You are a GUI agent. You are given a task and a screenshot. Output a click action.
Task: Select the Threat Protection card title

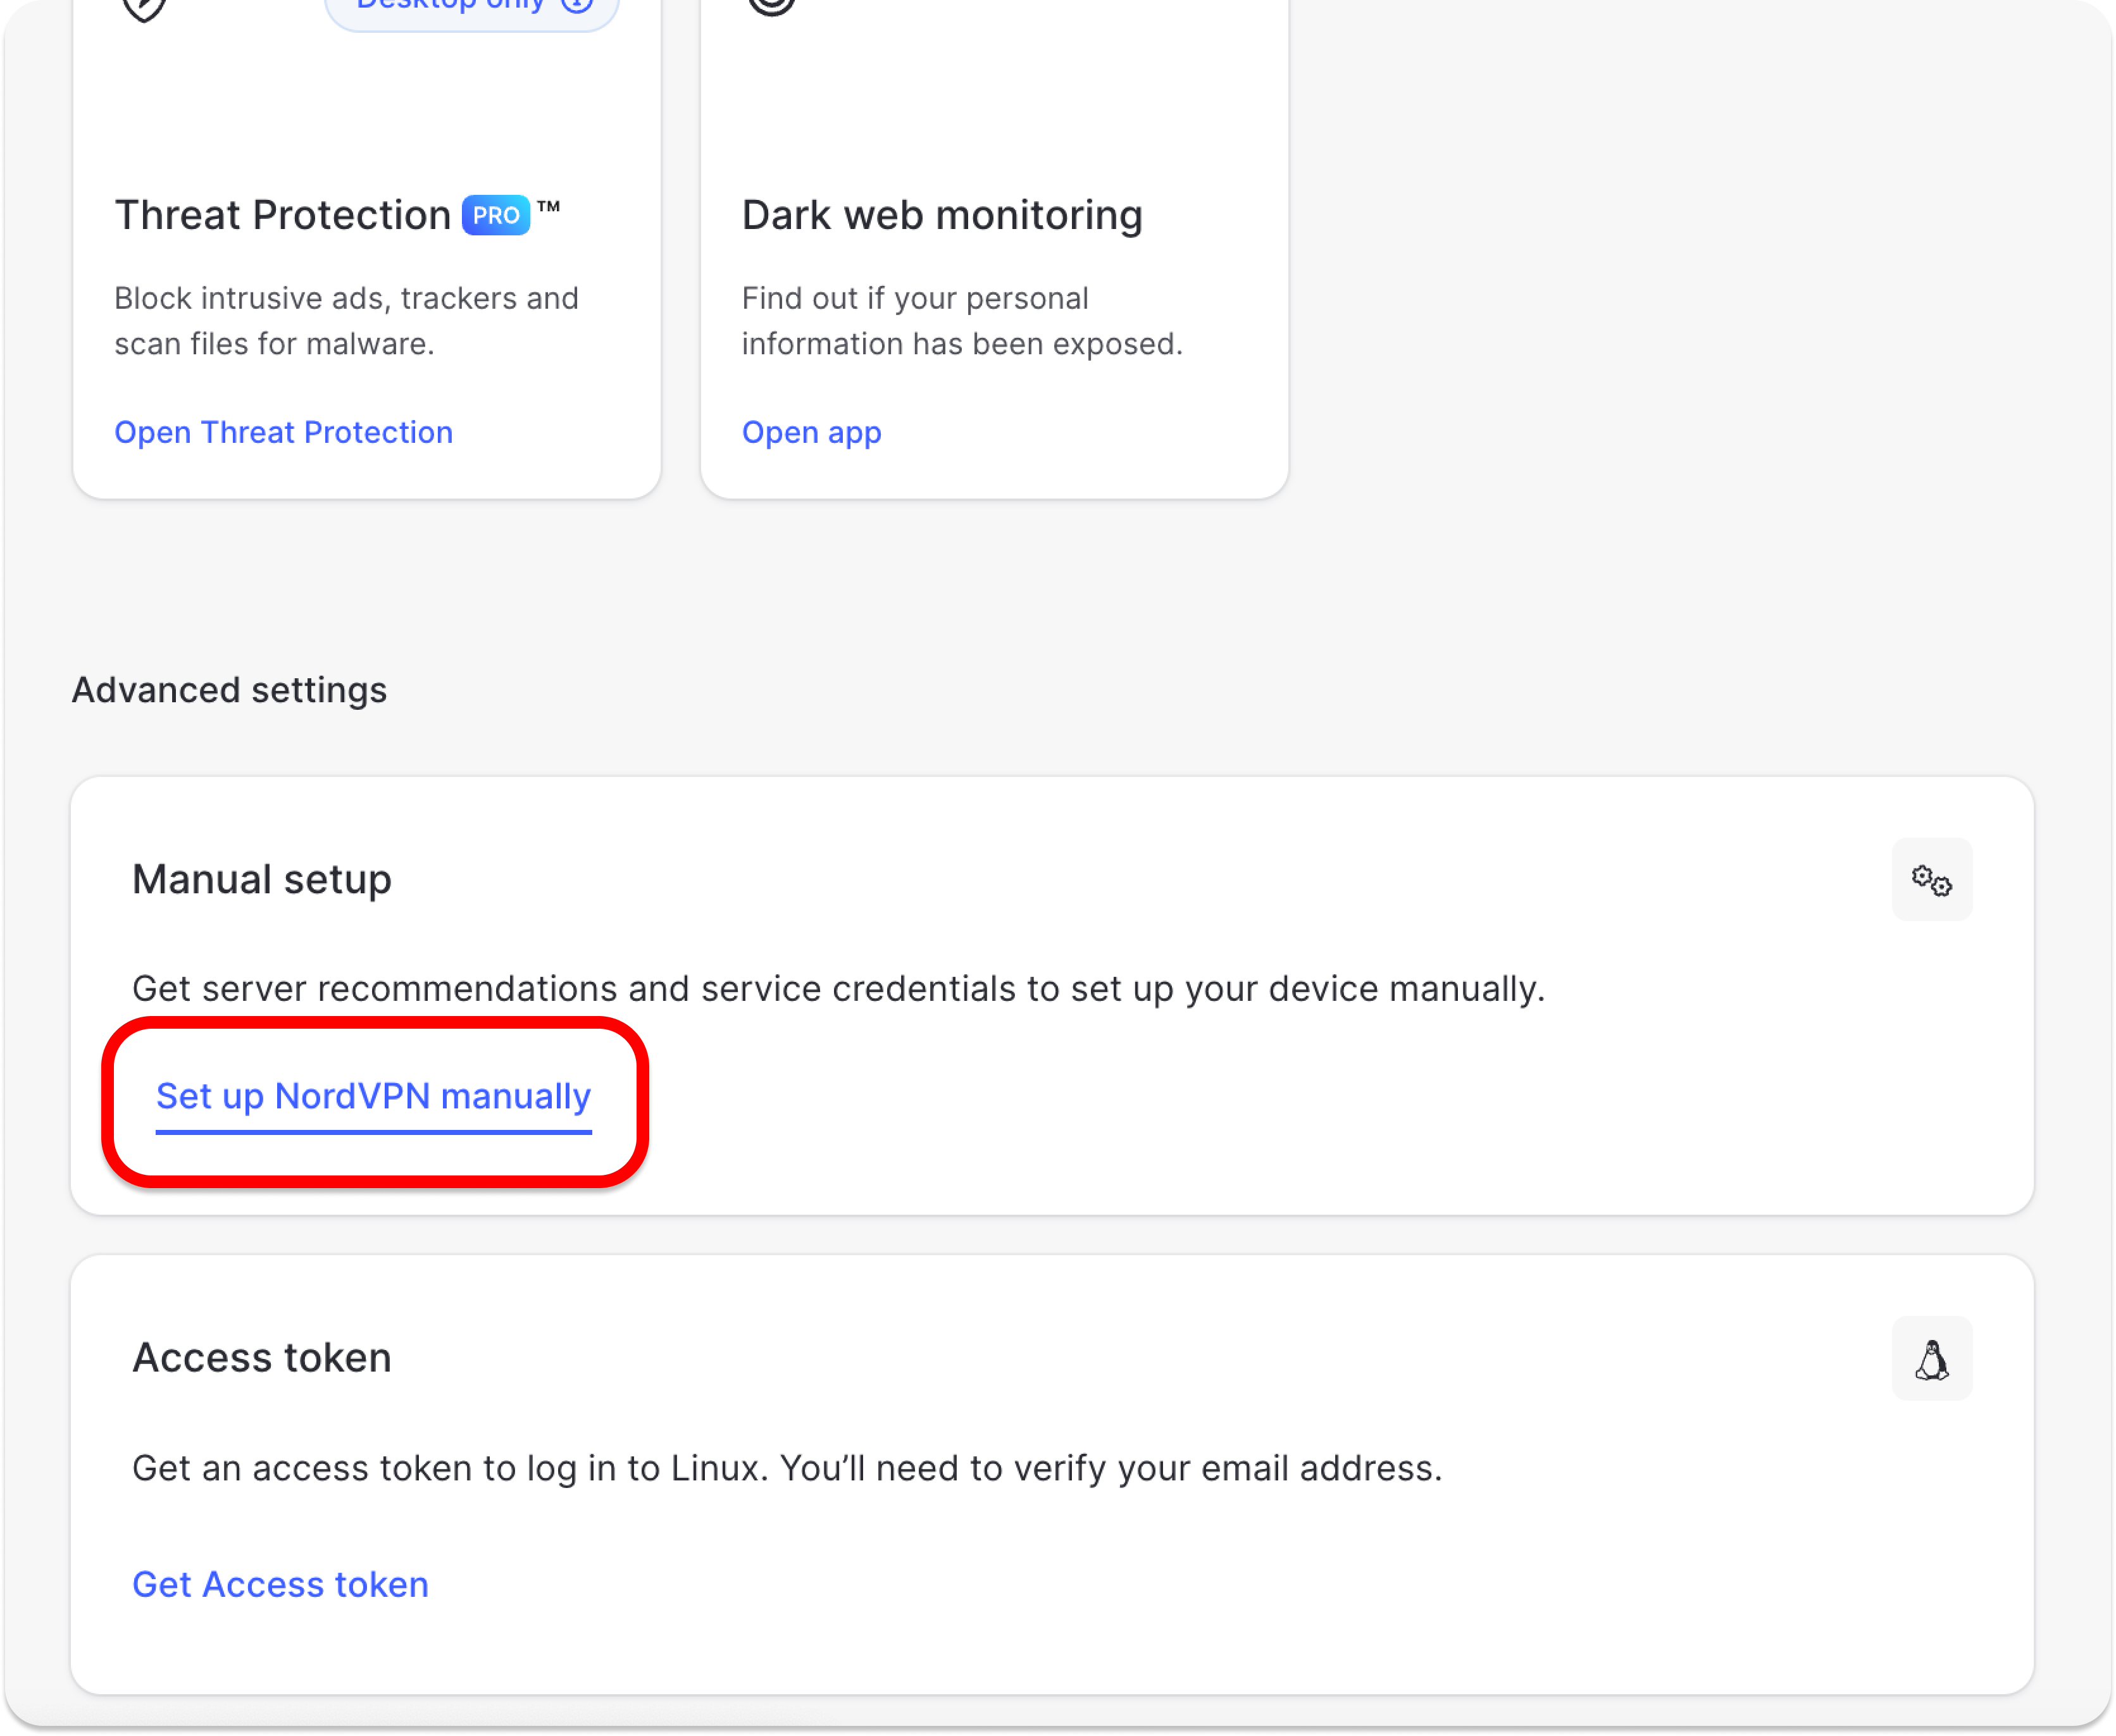[282, 215]
